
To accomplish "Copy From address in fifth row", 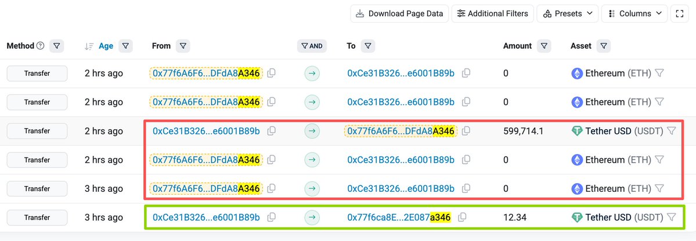I will pyautogui.click(x=272, y=188).
